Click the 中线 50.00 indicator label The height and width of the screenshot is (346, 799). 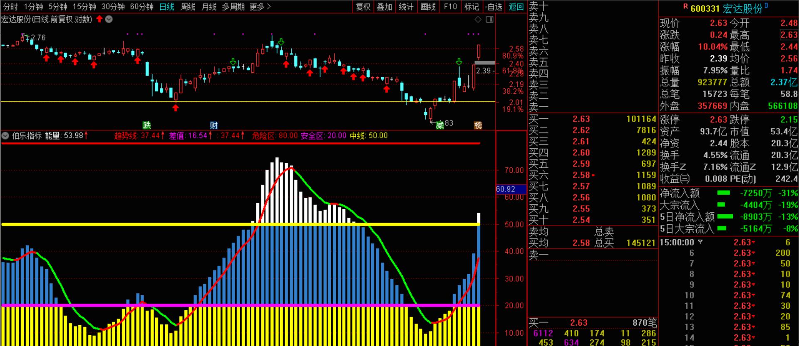(x=369, y=135)
